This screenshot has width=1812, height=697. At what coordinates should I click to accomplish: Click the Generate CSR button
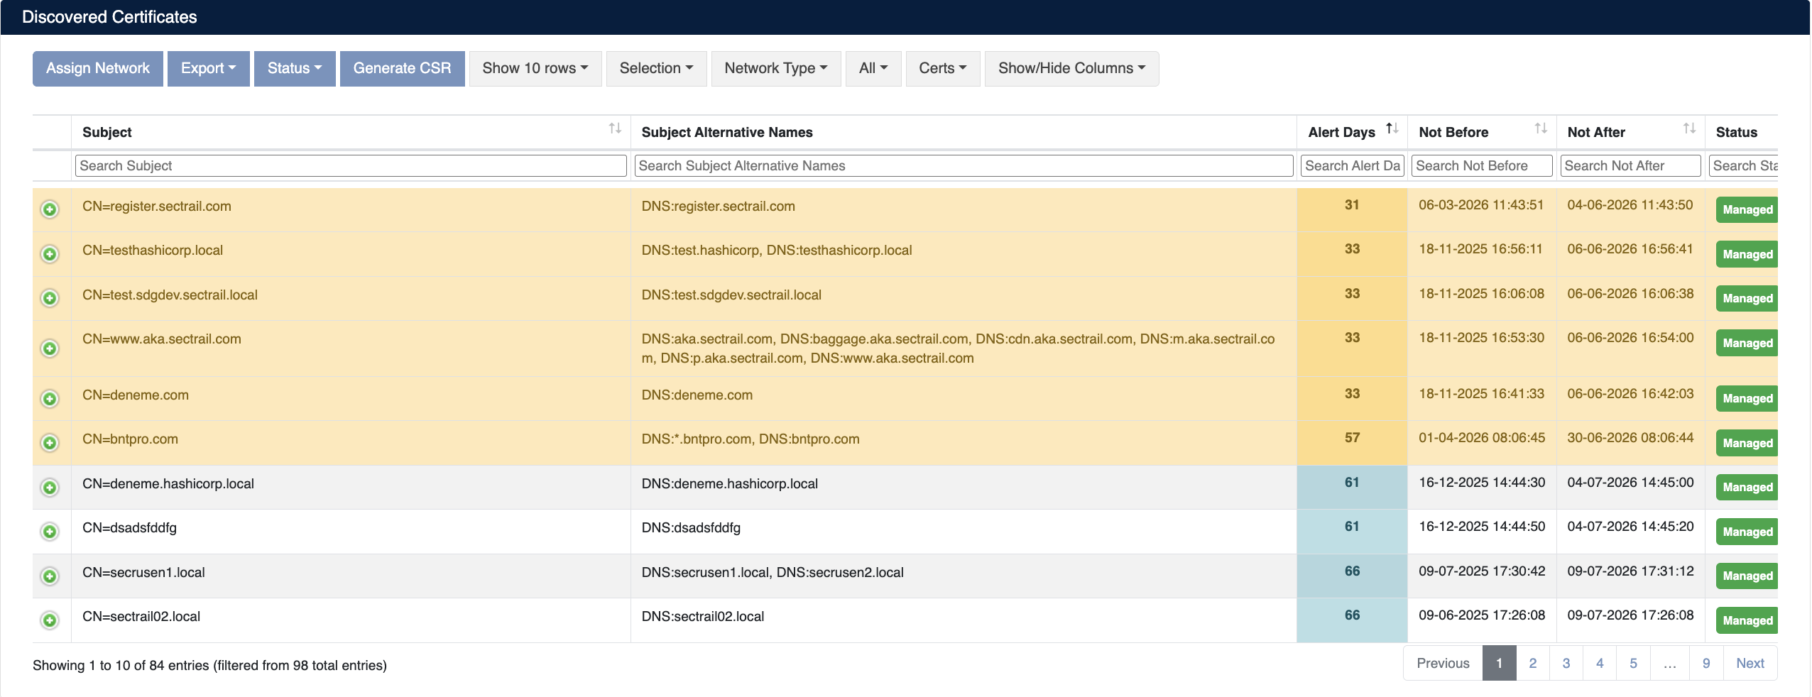(403, 69)
